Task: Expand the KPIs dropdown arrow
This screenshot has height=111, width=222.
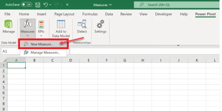Action: point(41,36)
